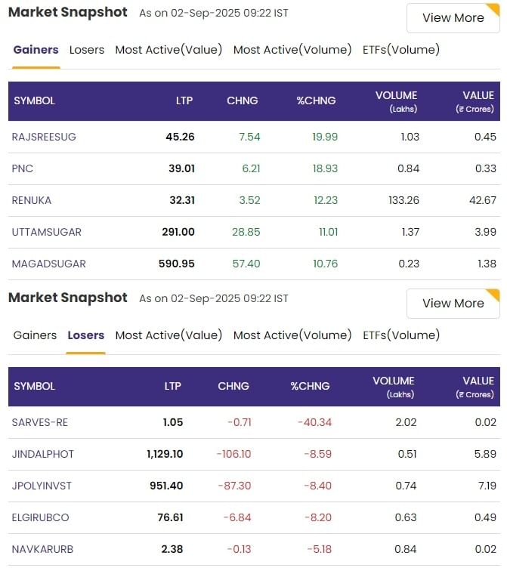Switch to the top ETFs(Volume) tab

tap(401, 50)
